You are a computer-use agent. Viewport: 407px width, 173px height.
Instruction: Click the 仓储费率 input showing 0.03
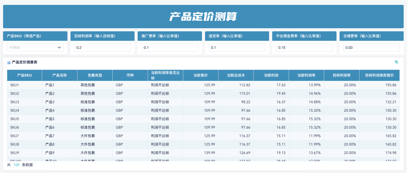371,47
